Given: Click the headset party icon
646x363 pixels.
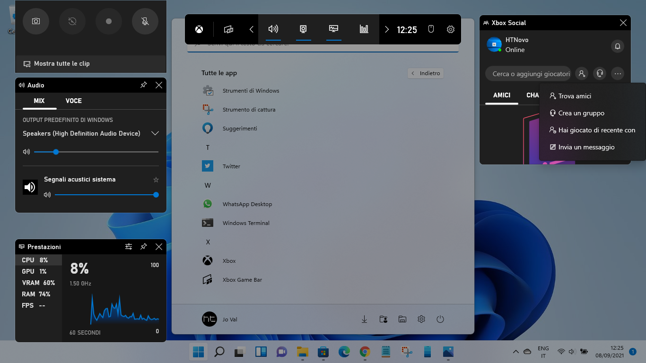Looking at the screenshot, I should point(600,73).
